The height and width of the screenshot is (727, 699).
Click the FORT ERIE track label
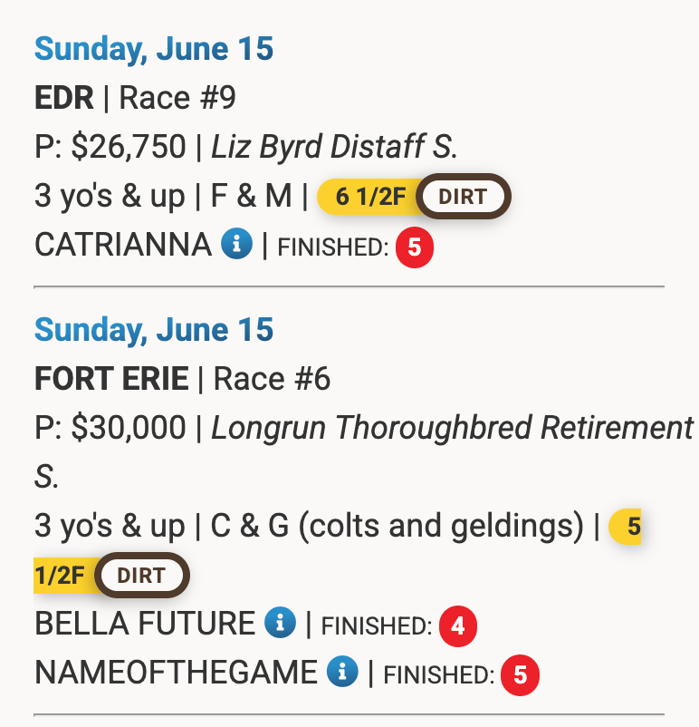[x=111, y=379]
